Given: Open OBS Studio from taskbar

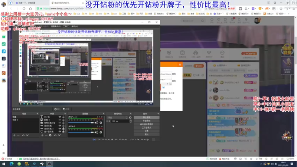Looking at the screenshot, I should [x=49, y=164].
